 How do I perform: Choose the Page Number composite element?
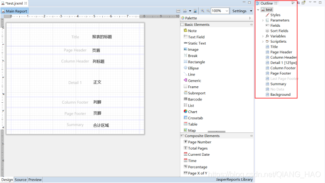[197, 142]
